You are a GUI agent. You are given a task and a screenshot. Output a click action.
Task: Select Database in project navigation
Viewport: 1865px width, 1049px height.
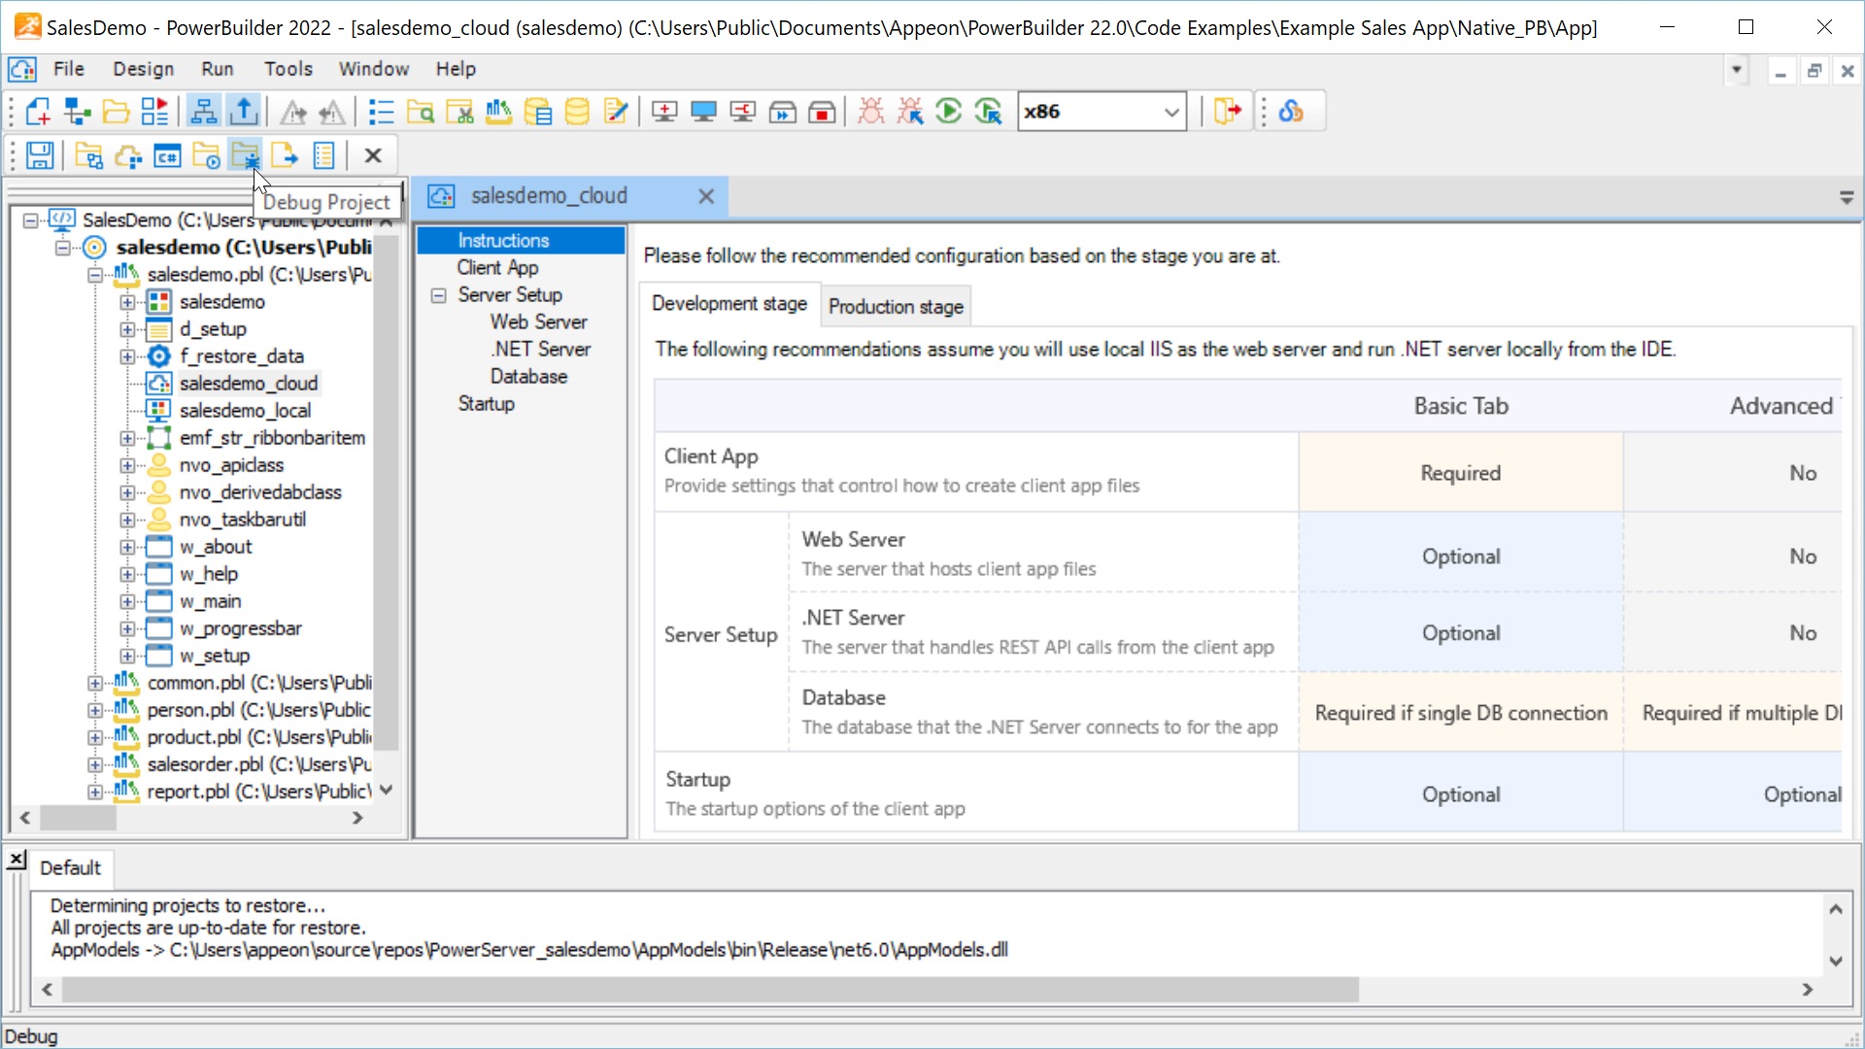click(528, 377)
